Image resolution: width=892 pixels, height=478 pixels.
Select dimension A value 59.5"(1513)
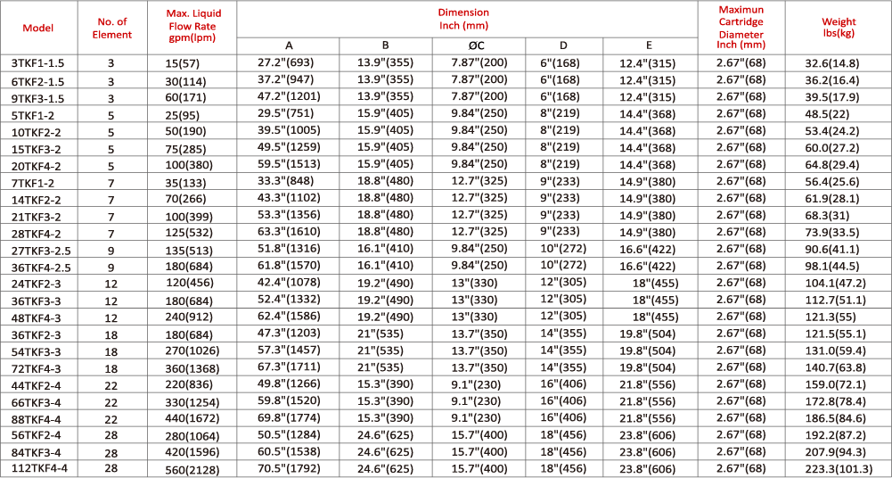(x=289, y=166)
